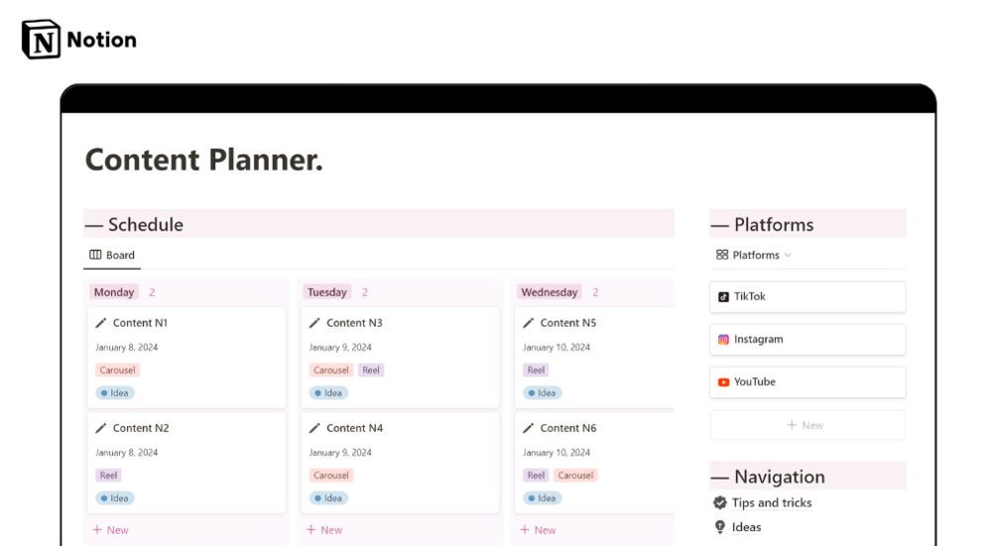Open the Content N5 card title

click(x=568, y=323)
